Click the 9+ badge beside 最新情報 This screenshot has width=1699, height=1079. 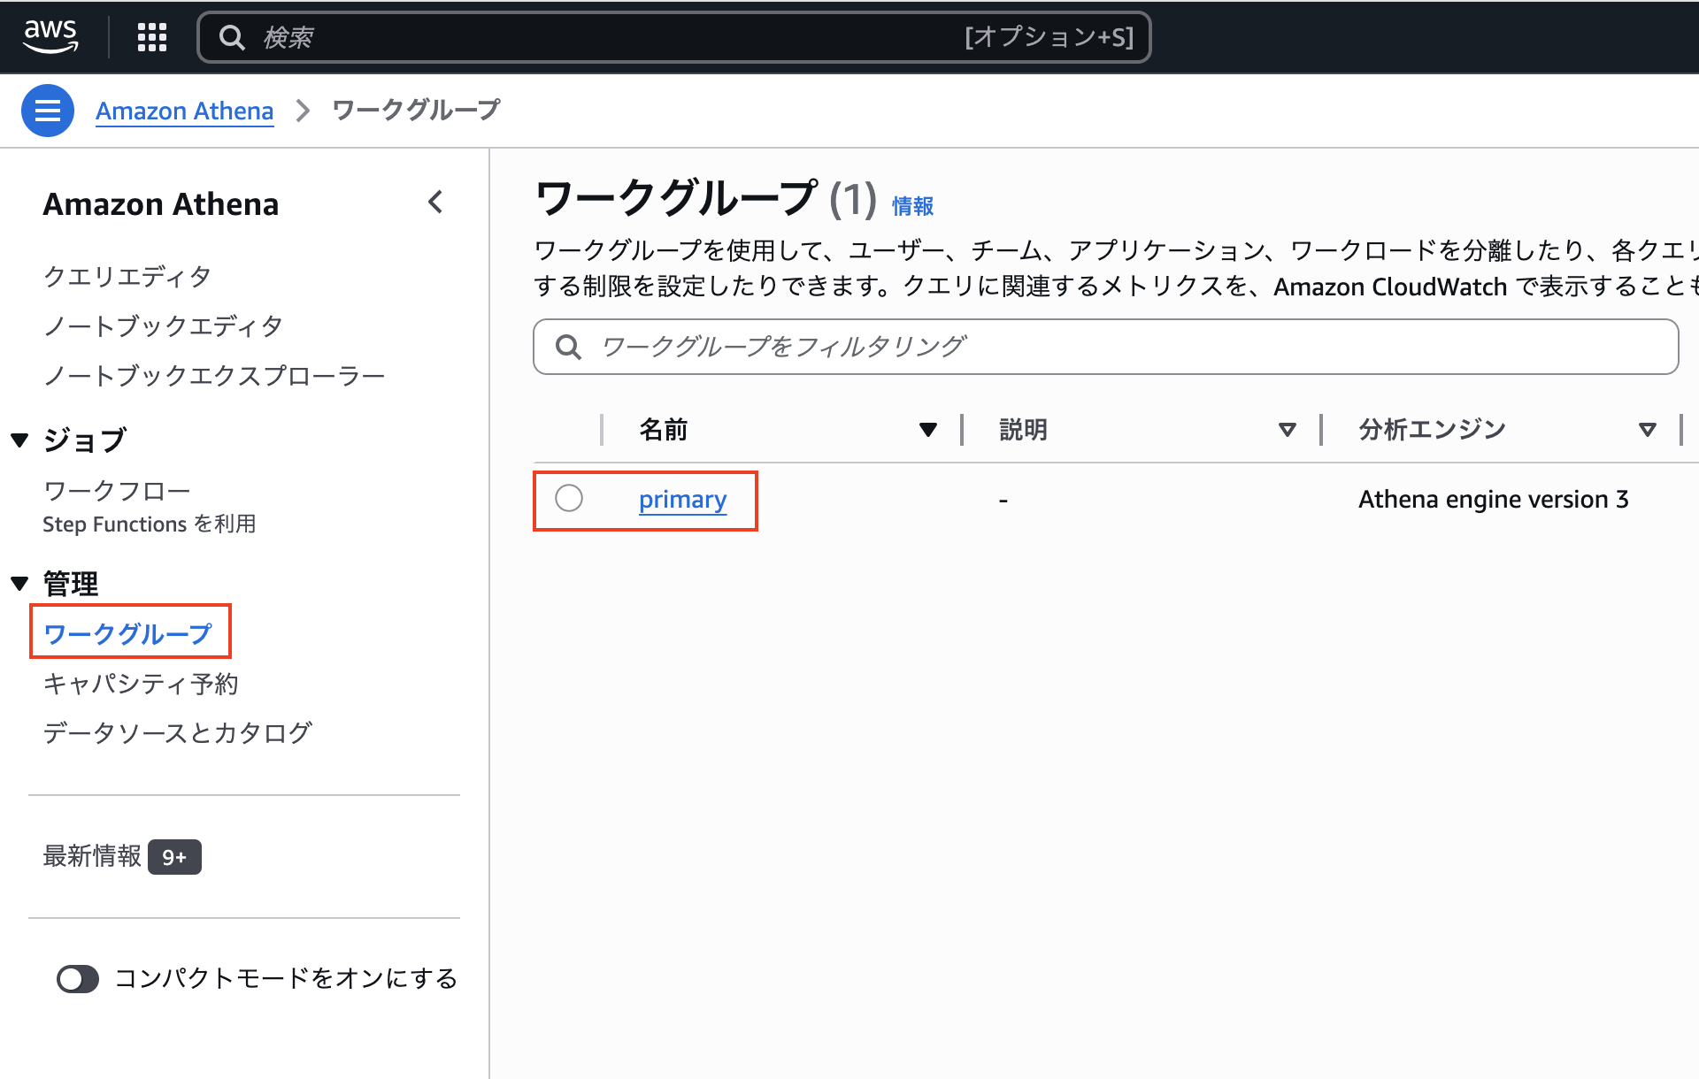coord(174,857)
